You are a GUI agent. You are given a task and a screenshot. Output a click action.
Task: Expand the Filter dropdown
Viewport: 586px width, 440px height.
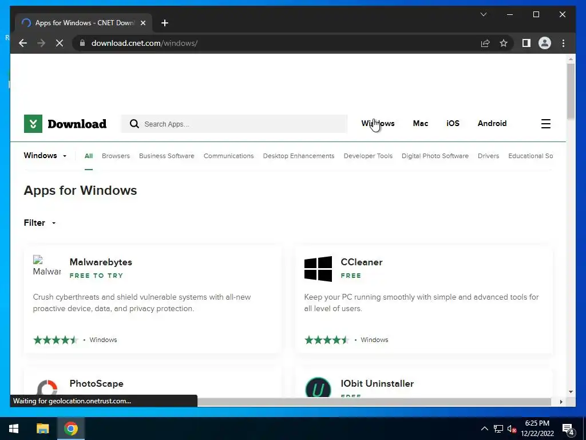coord(39,223)
